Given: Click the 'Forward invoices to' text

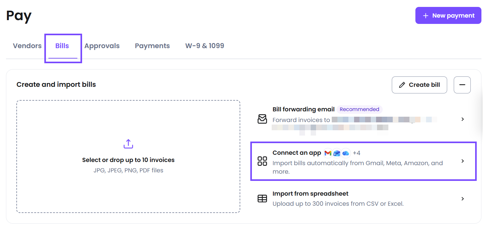Looking at the screenshot, I should [301, 120].
